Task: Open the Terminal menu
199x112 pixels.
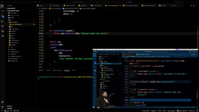Action: tap(33, 2)
